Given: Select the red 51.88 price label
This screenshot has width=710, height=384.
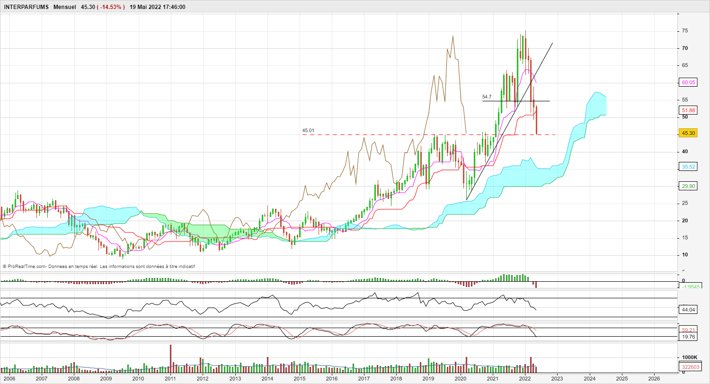Looking at the screenshot, I should point(688,110).
